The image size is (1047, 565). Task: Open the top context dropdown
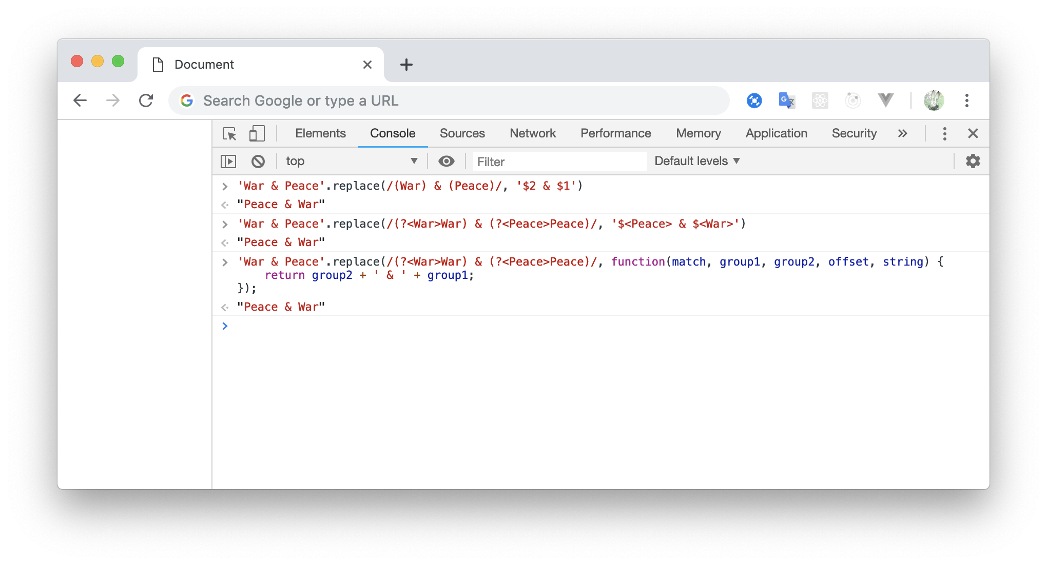tap(352, 162)
